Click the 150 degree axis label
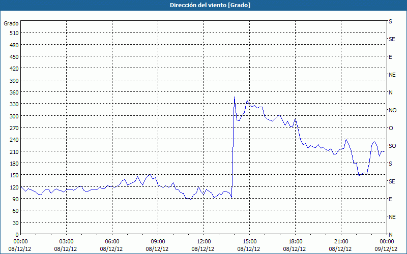 point(14,175)
